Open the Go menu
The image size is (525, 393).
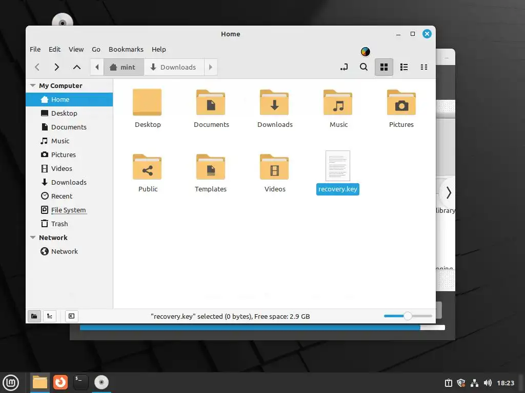[96, 50]
